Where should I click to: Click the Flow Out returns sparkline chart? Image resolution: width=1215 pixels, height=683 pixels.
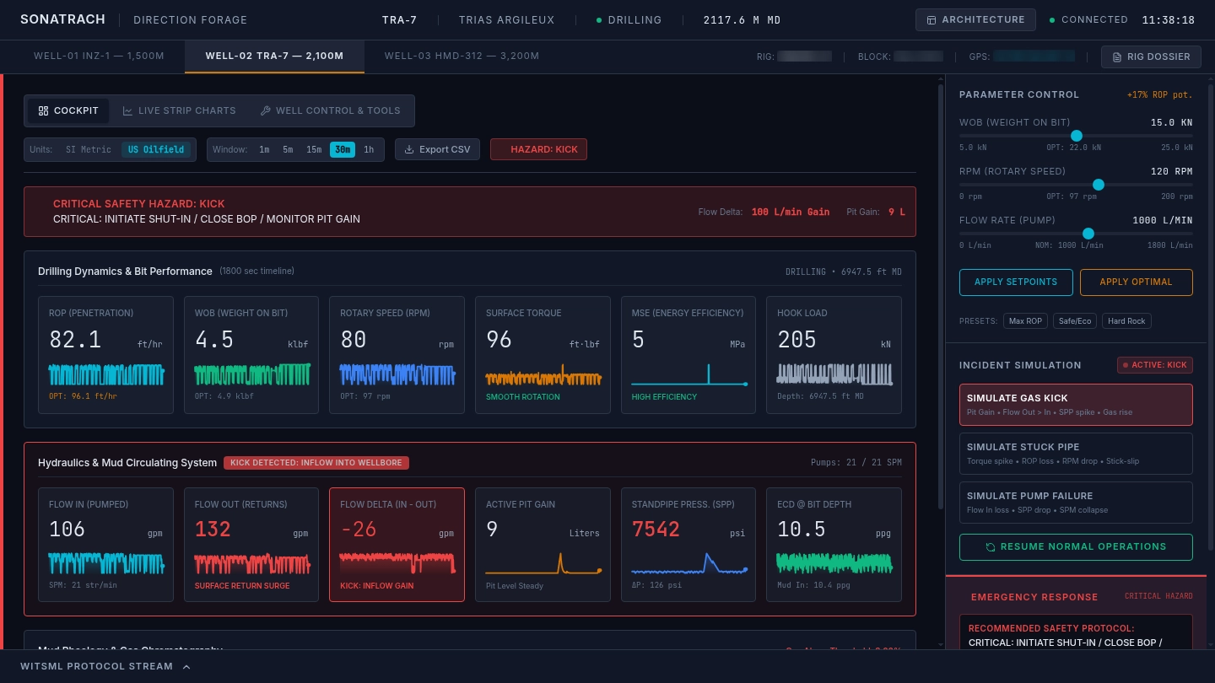pos(252,563)
